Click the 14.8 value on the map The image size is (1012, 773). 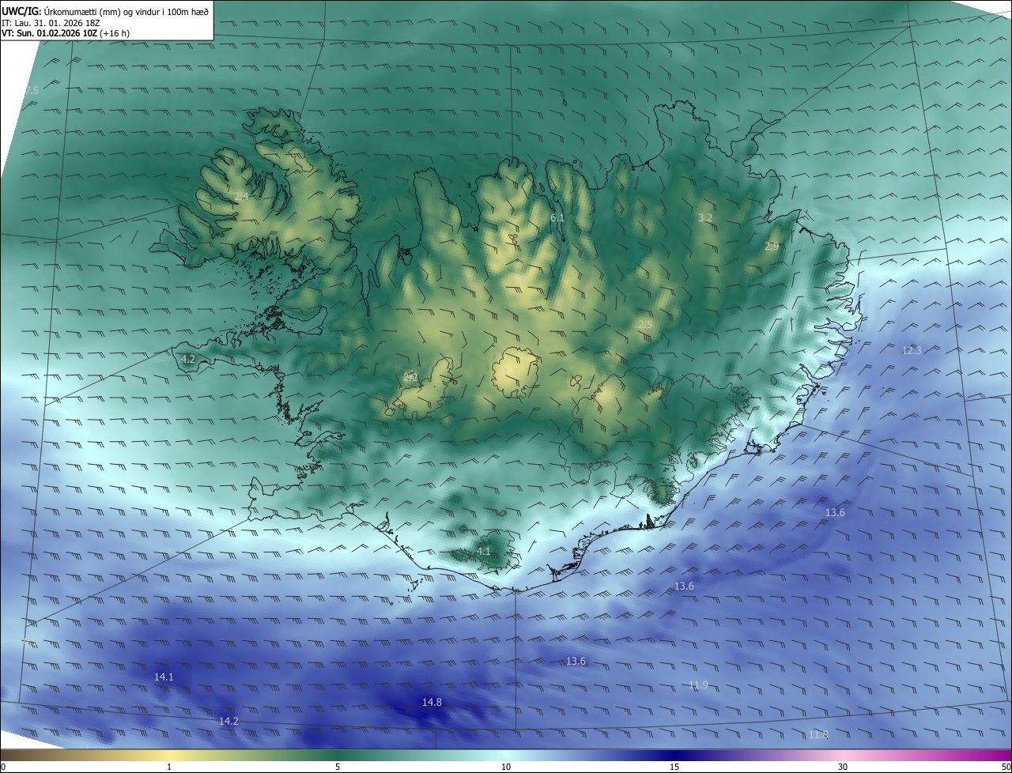[x=432, y=702]
